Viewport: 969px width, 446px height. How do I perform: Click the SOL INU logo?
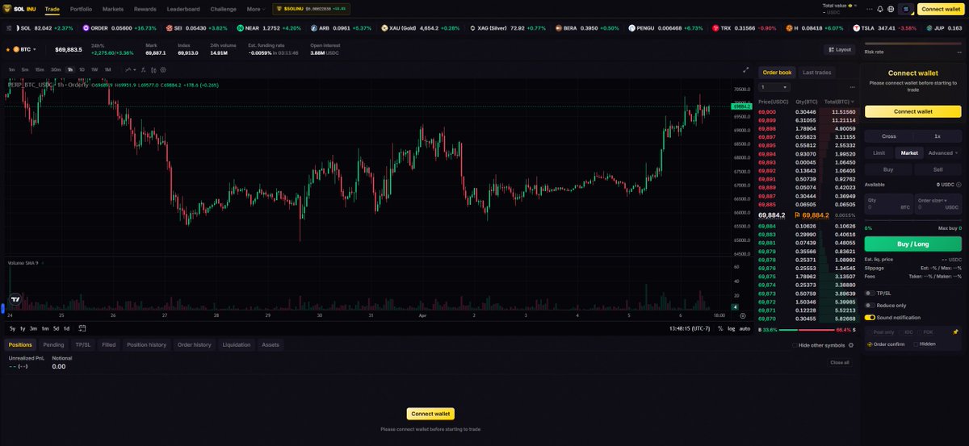19,9
